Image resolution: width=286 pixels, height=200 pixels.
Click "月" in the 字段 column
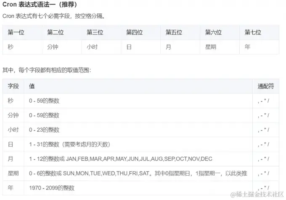pos(11,159)
